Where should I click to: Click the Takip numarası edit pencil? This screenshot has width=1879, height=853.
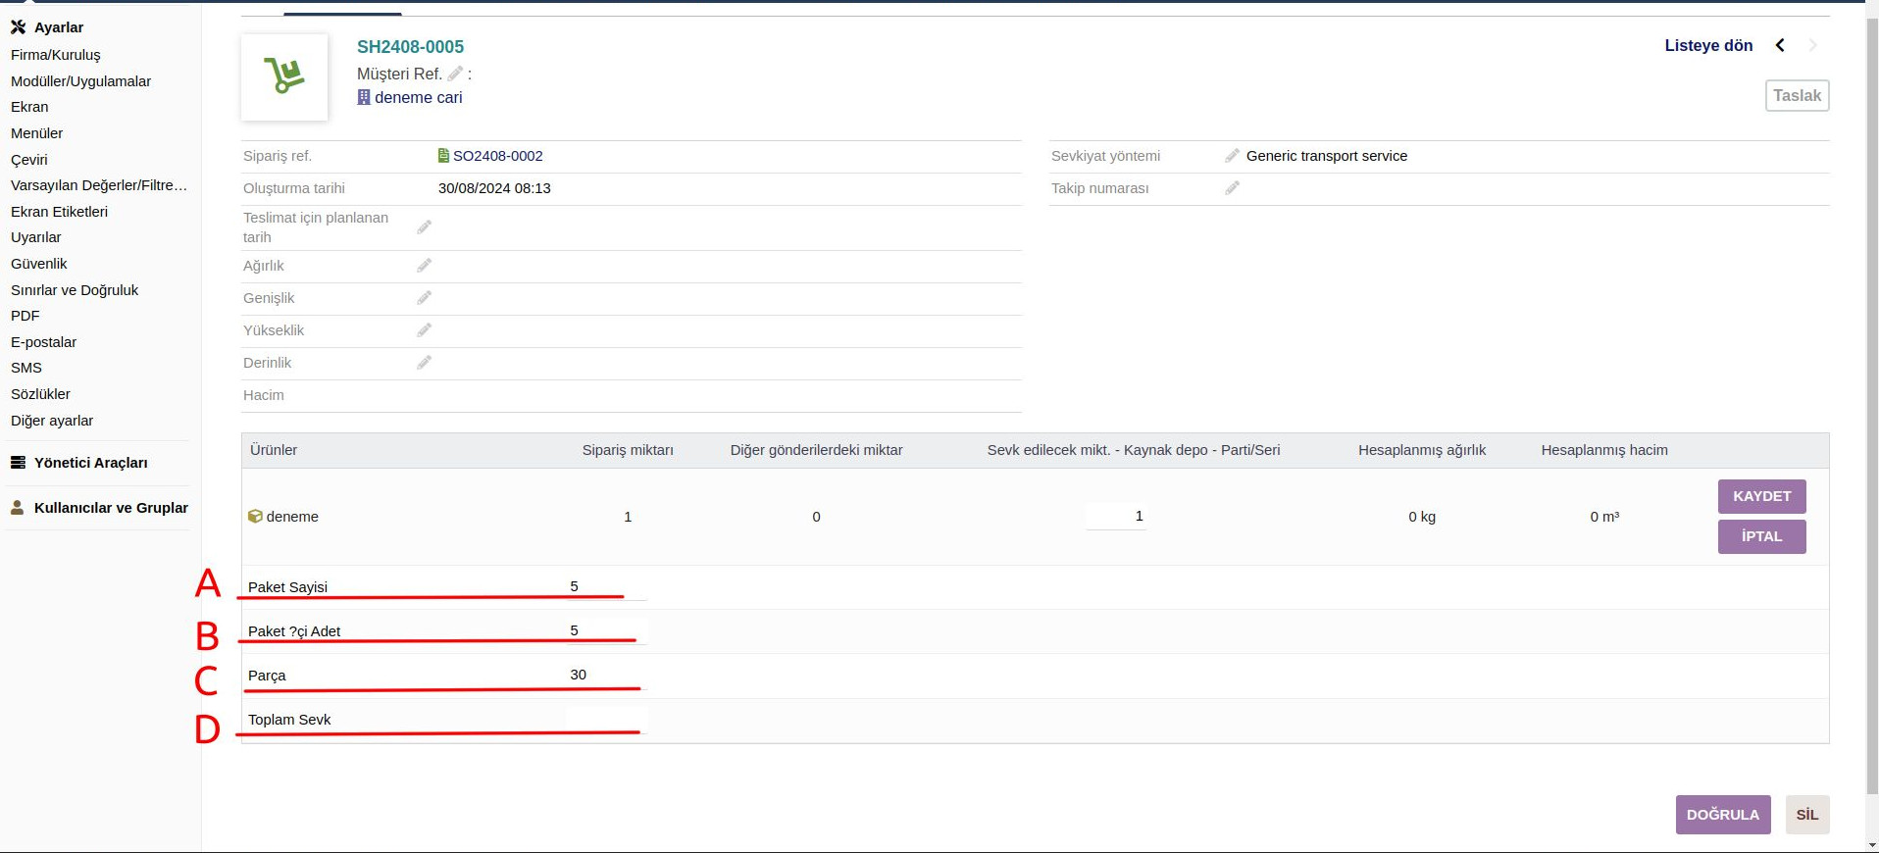(x=1232, y=188)
